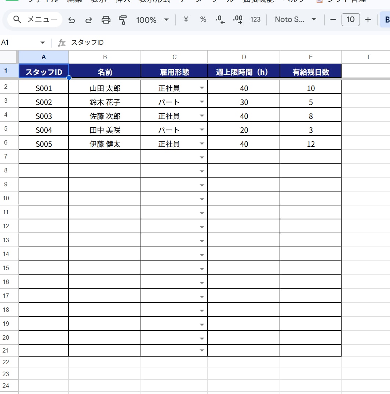
Task: Select the 佐藤 次郎 cell
Action: coord(105,115)
